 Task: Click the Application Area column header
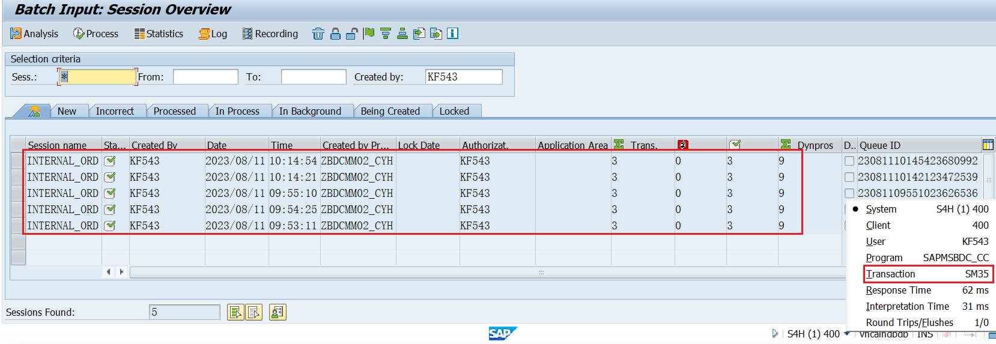[572, 145]
